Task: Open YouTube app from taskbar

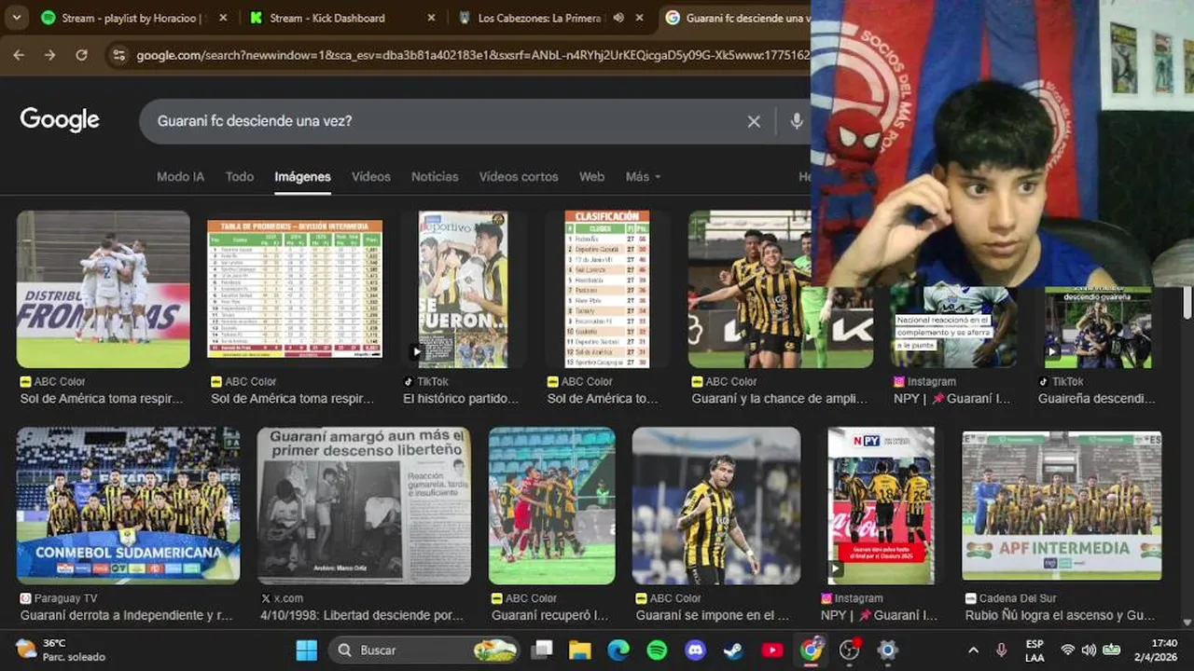Action: coord(772,650)
